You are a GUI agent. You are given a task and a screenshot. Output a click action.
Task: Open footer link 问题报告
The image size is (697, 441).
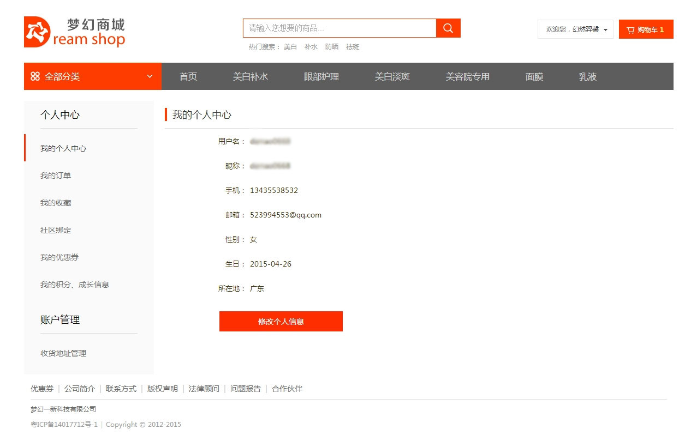(x=246, y=389)
